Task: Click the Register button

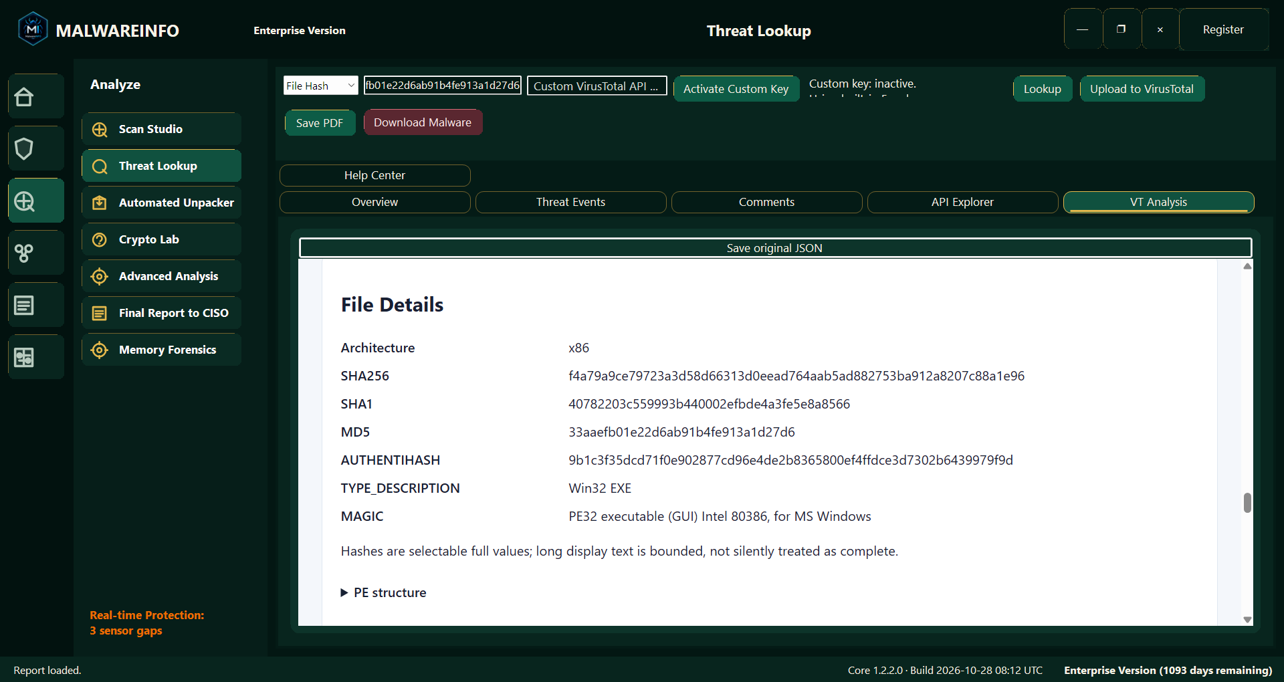Action: [x=1223, y=29]
